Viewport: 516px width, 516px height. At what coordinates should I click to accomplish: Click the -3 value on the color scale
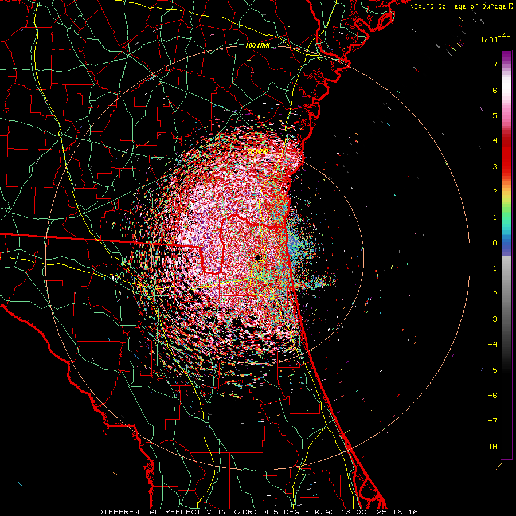tap(492, 319)
